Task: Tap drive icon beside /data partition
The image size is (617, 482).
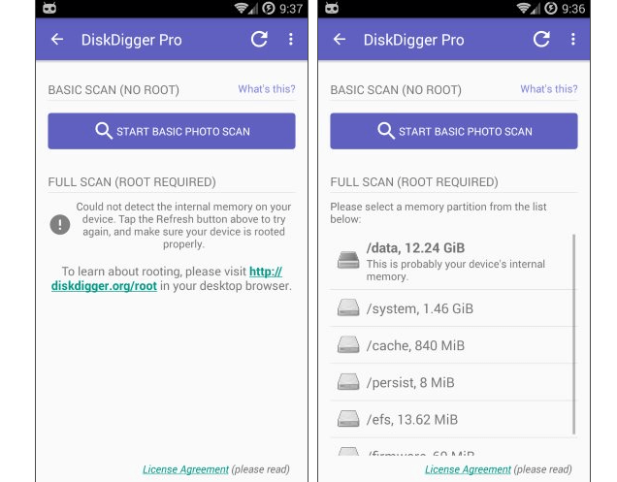Action: 348,260
